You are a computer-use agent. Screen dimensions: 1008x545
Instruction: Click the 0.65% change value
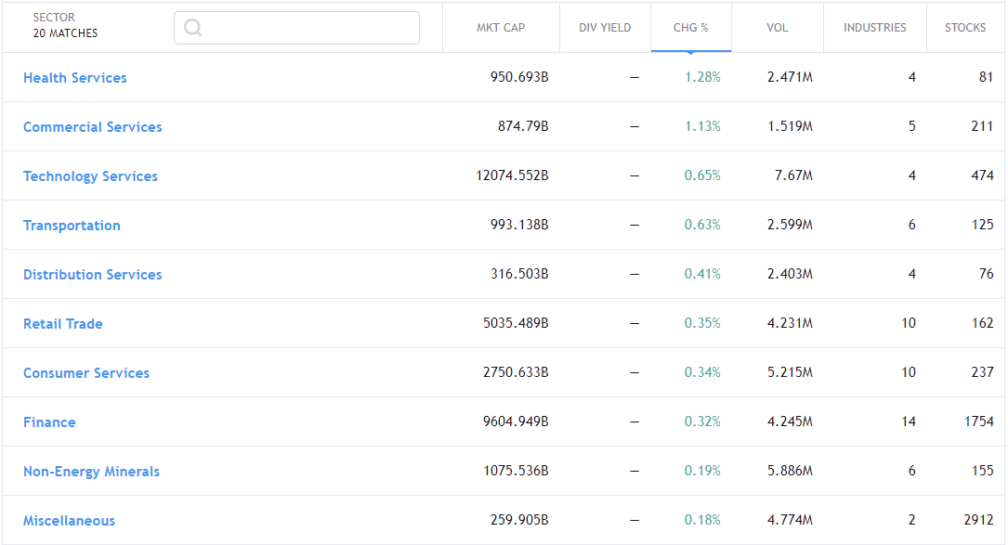coord(702,175)
